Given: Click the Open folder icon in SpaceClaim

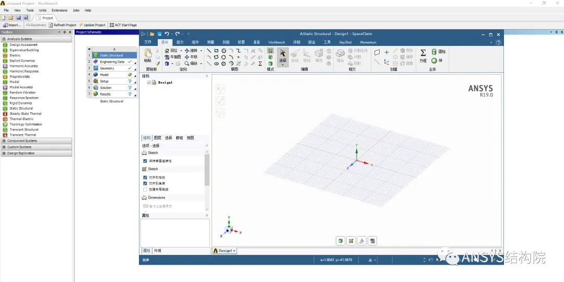Looking at the screenshot, I should (152, 34).
